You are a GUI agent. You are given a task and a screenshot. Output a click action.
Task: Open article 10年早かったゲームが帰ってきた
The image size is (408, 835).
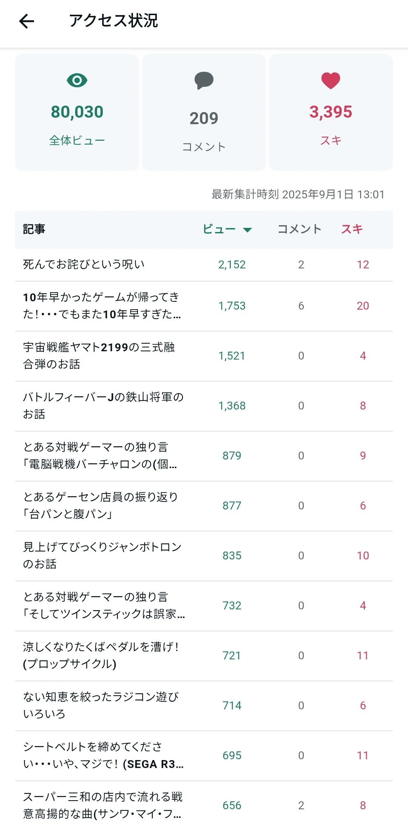tap(204, 306)
